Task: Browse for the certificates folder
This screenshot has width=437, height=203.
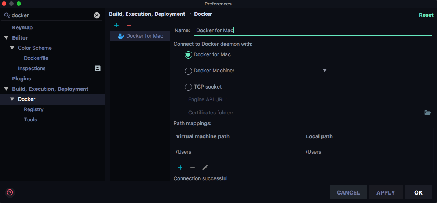Action: (x=427, y=113)
